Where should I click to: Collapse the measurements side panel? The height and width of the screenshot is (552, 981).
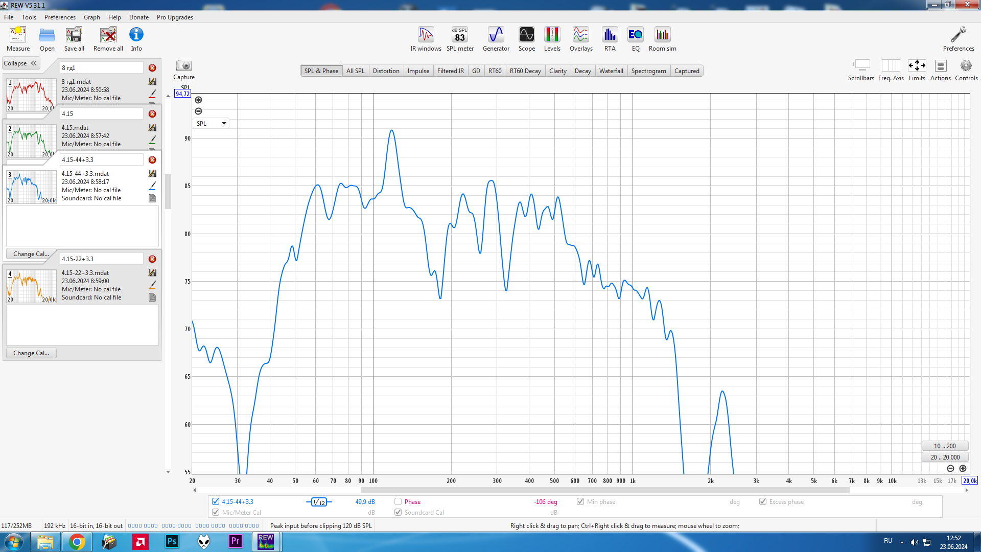(21, 63)
